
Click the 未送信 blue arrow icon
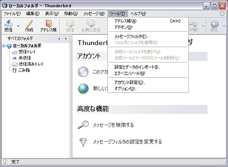click(14, 58)
